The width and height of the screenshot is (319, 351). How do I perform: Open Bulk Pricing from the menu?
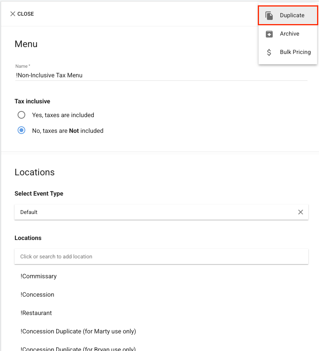point(288,52)
